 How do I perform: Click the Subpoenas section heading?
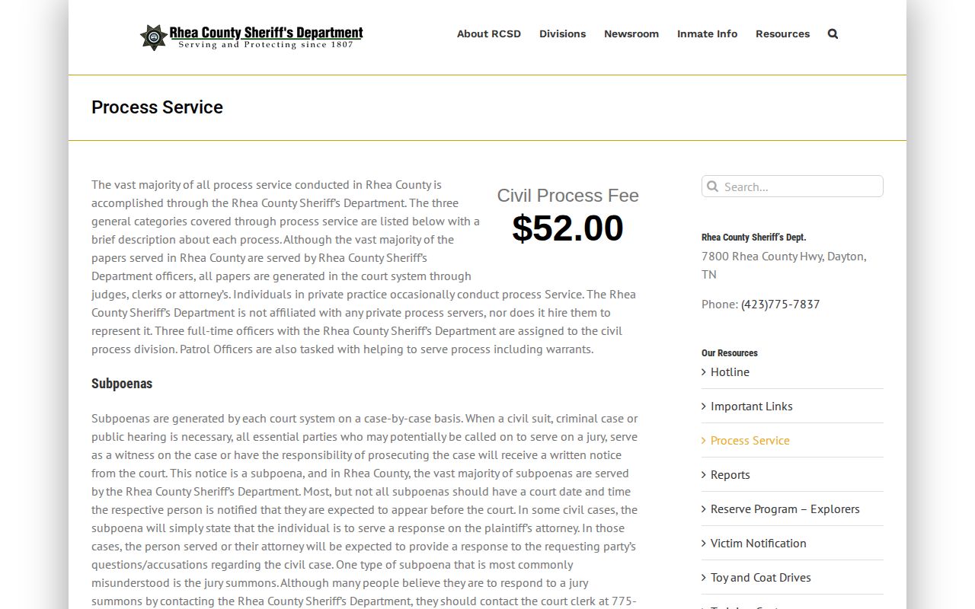pyautogui.click(x=122, y=384)
